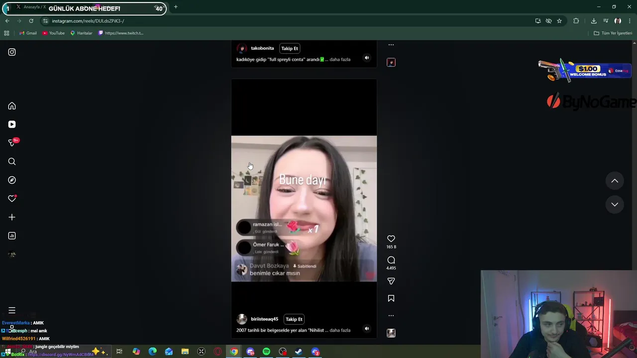Go to next reel with down chevron
Viewport: 637px width, 358px height.
(615, 204)
